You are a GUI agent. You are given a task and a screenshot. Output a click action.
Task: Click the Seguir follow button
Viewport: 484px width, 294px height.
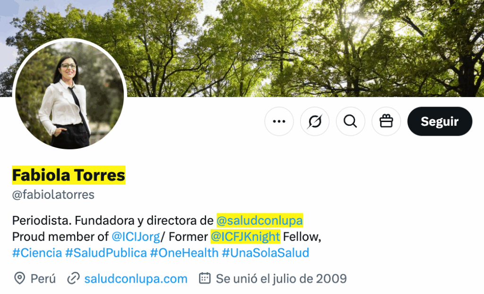point(440,121)
